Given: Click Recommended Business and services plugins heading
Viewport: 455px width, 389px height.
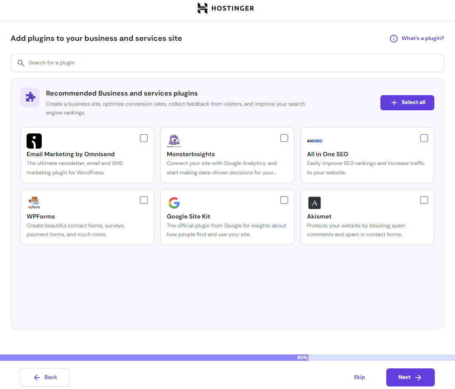Looking at the screenshot, I should 121,93.
